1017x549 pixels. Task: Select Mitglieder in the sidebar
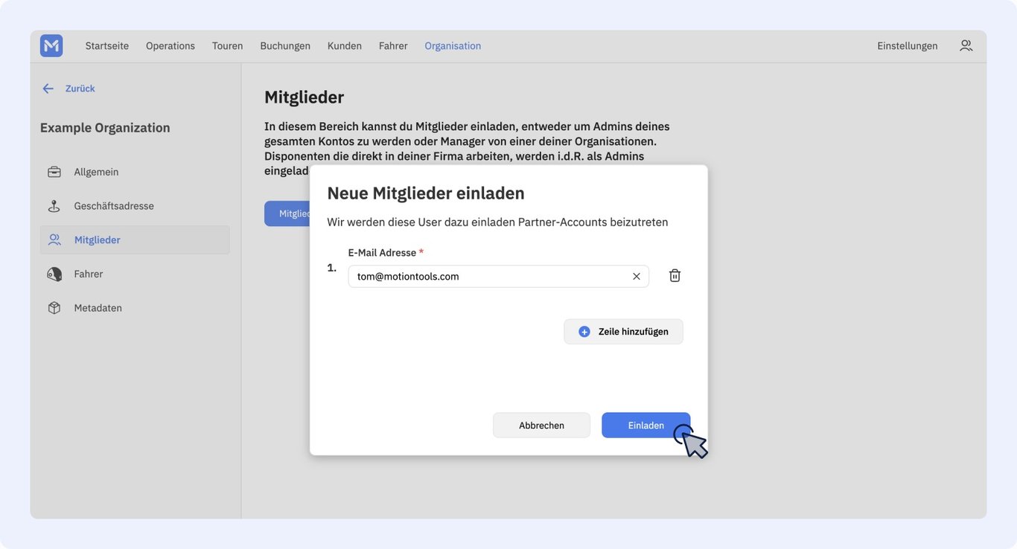click(135, 240)
